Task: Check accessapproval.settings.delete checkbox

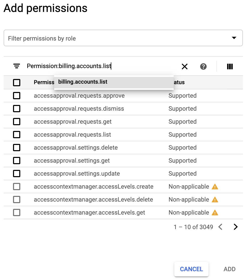Action: 17,148
